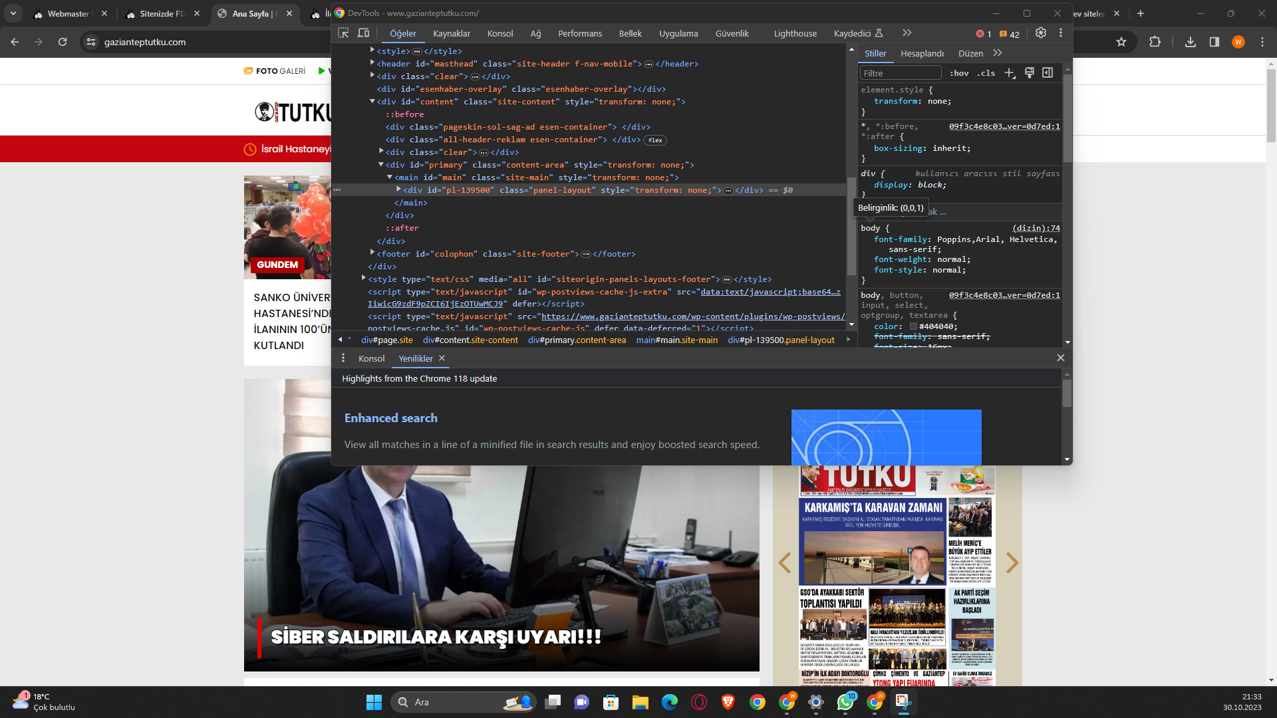The height and width of the screenshot is (718, 1277).
Task: Switch to the Kaynaklar tab
Action: (452, 34)
